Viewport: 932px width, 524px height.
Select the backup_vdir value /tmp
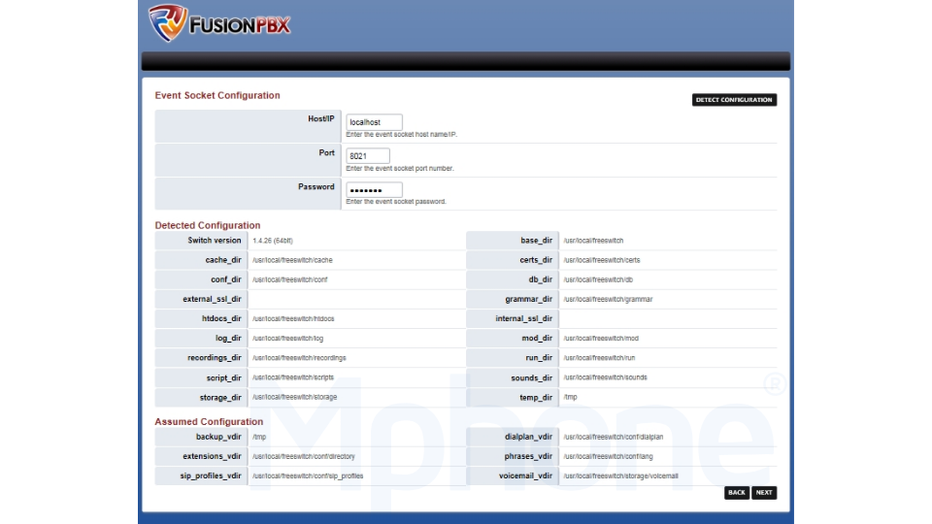click(x=259, y=437)
